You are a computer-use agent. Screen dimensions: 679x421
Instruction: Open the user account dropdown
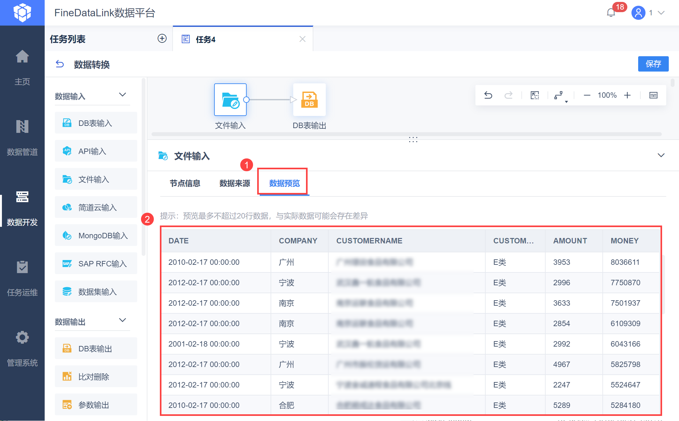coord(661,13)
